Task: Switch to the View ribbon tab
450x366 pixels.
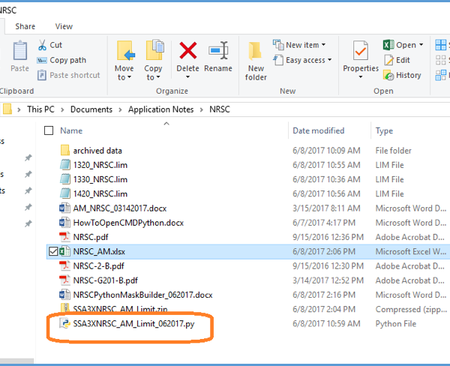Action: [x=64, y=26]
